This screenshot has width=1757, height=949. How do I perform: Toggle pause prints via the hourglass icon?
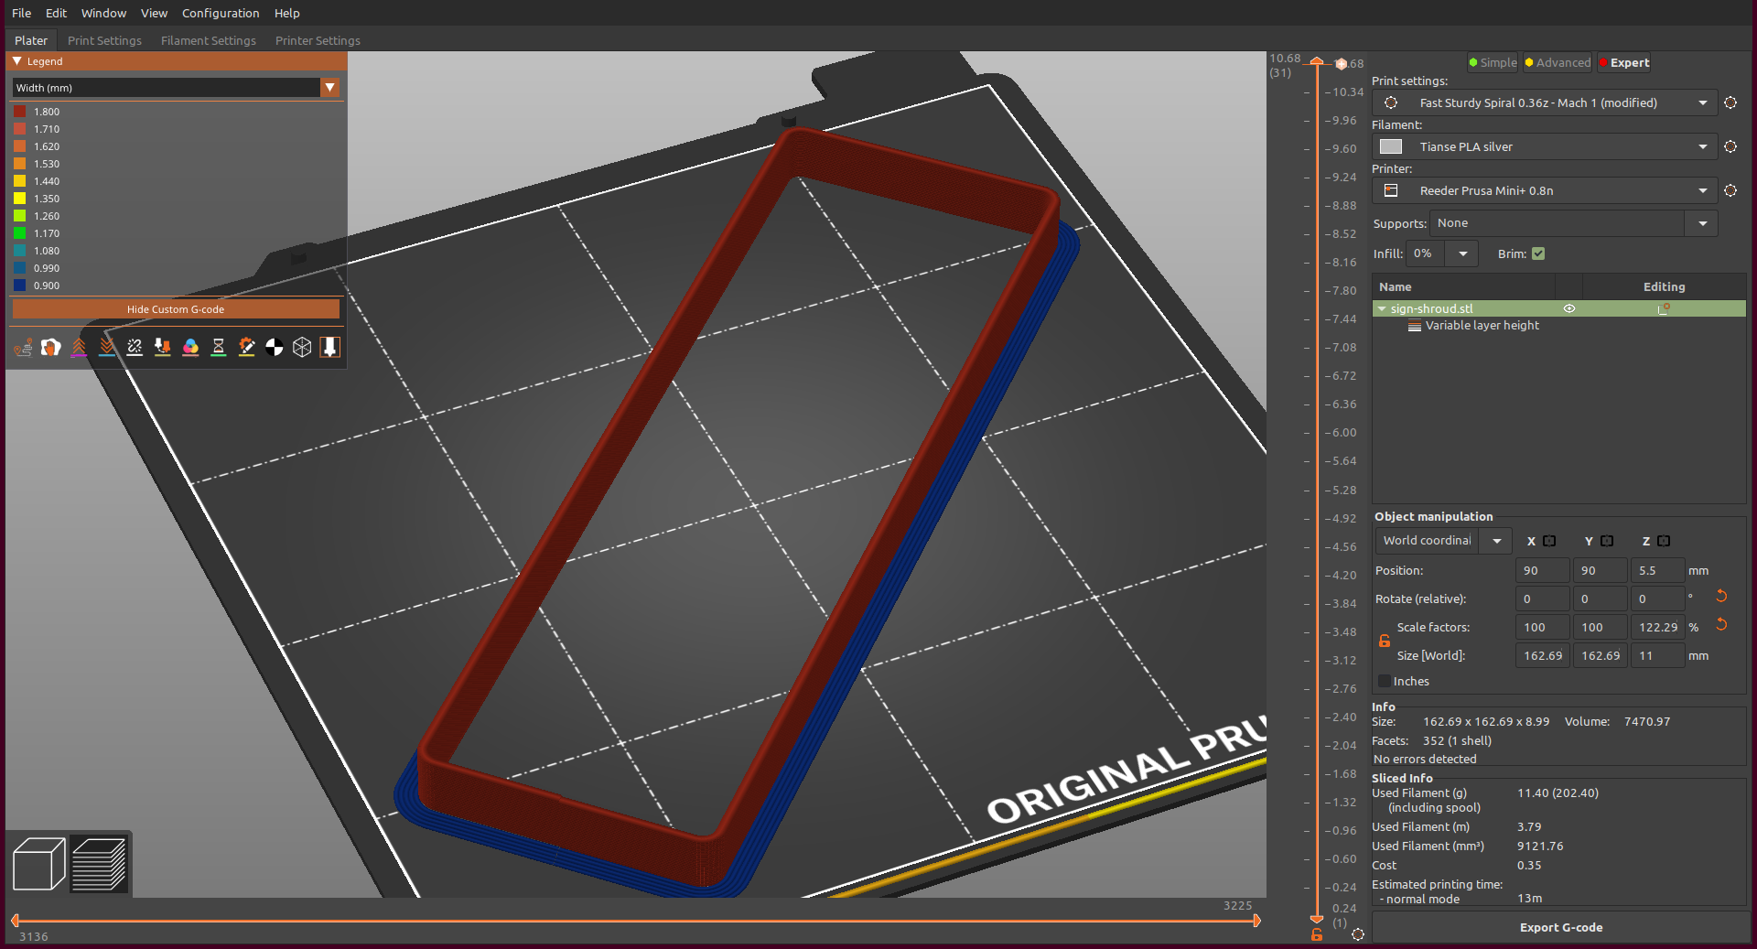219,348
